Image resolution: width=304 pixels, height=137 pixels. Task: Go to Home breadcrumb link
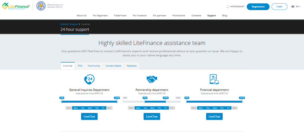coord(64,24)
